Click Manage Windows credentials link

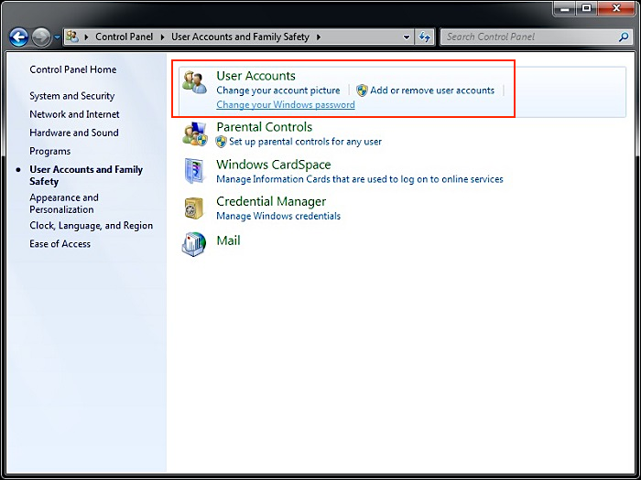pyautogui.click(x=278, y=216)
